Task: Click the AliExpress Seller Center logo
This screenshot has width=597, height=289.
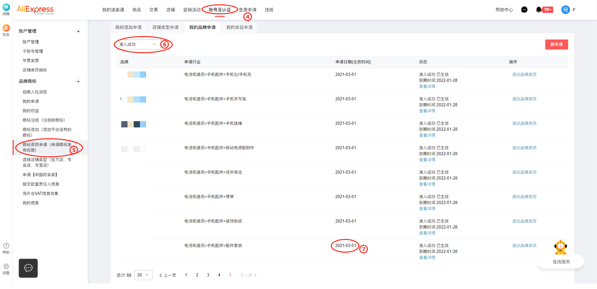Action: [35, 10]
